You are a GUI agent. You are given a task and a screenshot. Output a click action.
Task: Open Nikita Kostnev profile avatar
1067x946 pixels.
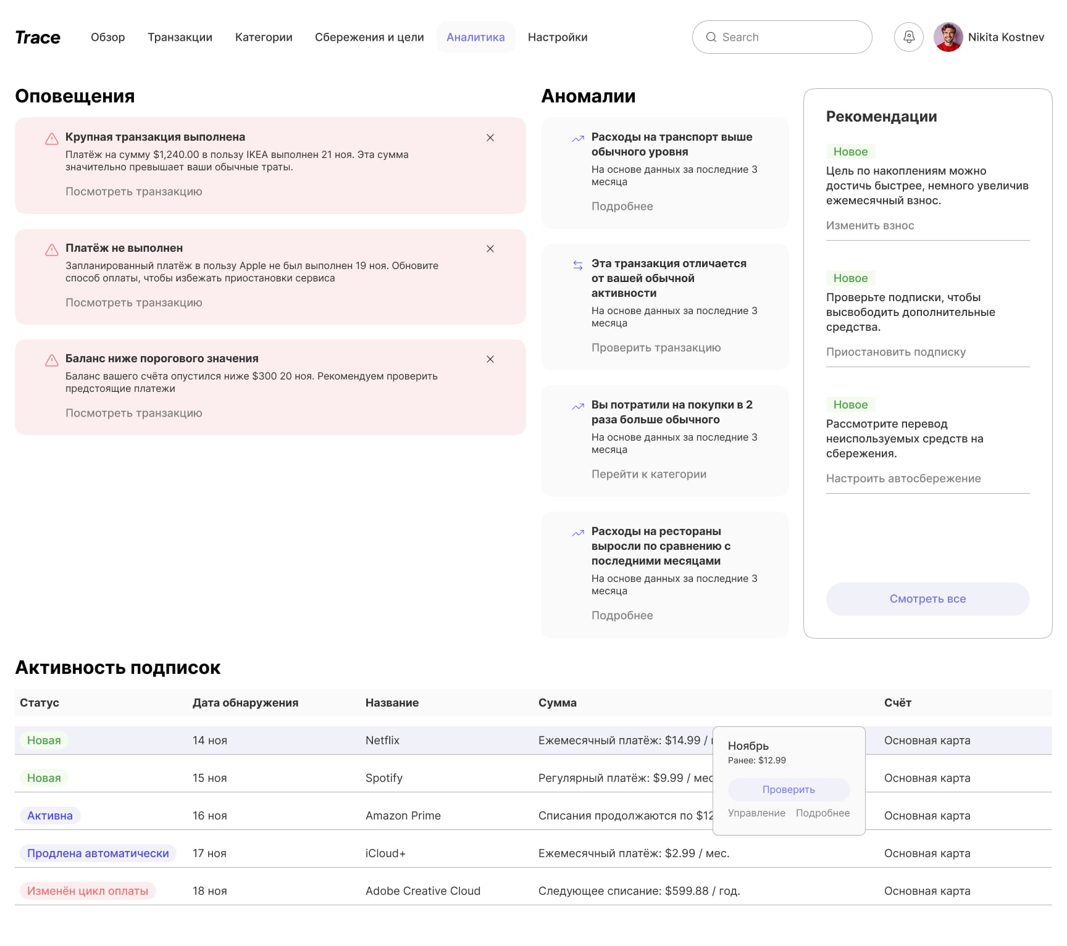[x=948, y=37]
